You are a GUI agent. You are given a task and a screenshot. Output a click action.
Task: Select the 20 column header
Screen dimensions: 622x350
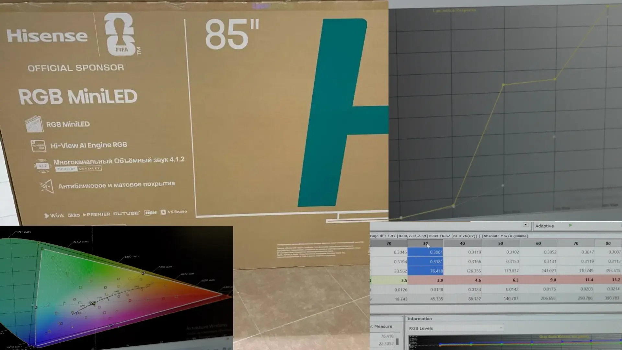[389, 243]
